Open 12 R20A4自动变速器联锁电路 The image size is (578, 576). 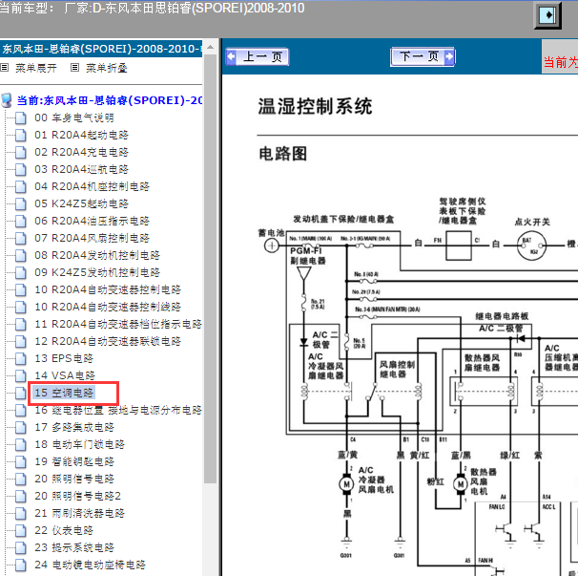pyautogui.click(x=108, y=341)
